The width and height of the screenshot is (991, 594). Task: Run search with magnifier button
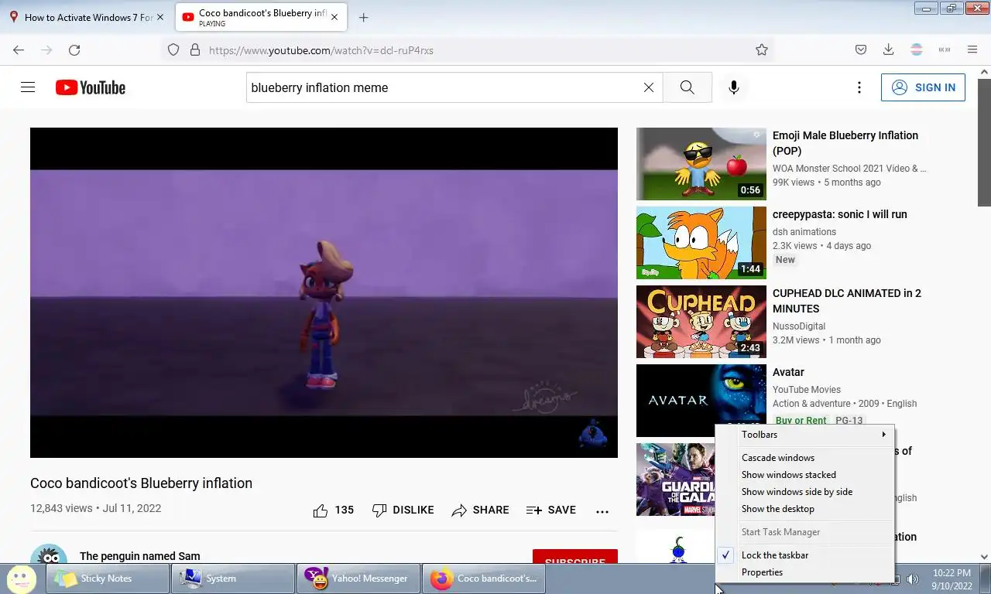pos(687,87)
